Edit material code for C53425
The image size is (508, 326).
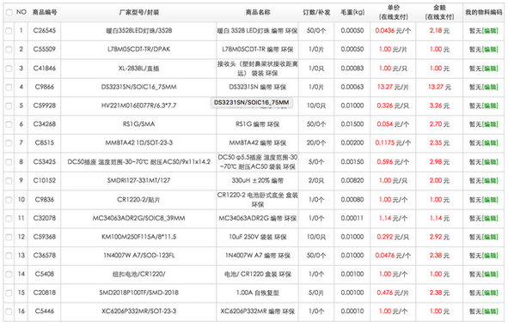490,162
